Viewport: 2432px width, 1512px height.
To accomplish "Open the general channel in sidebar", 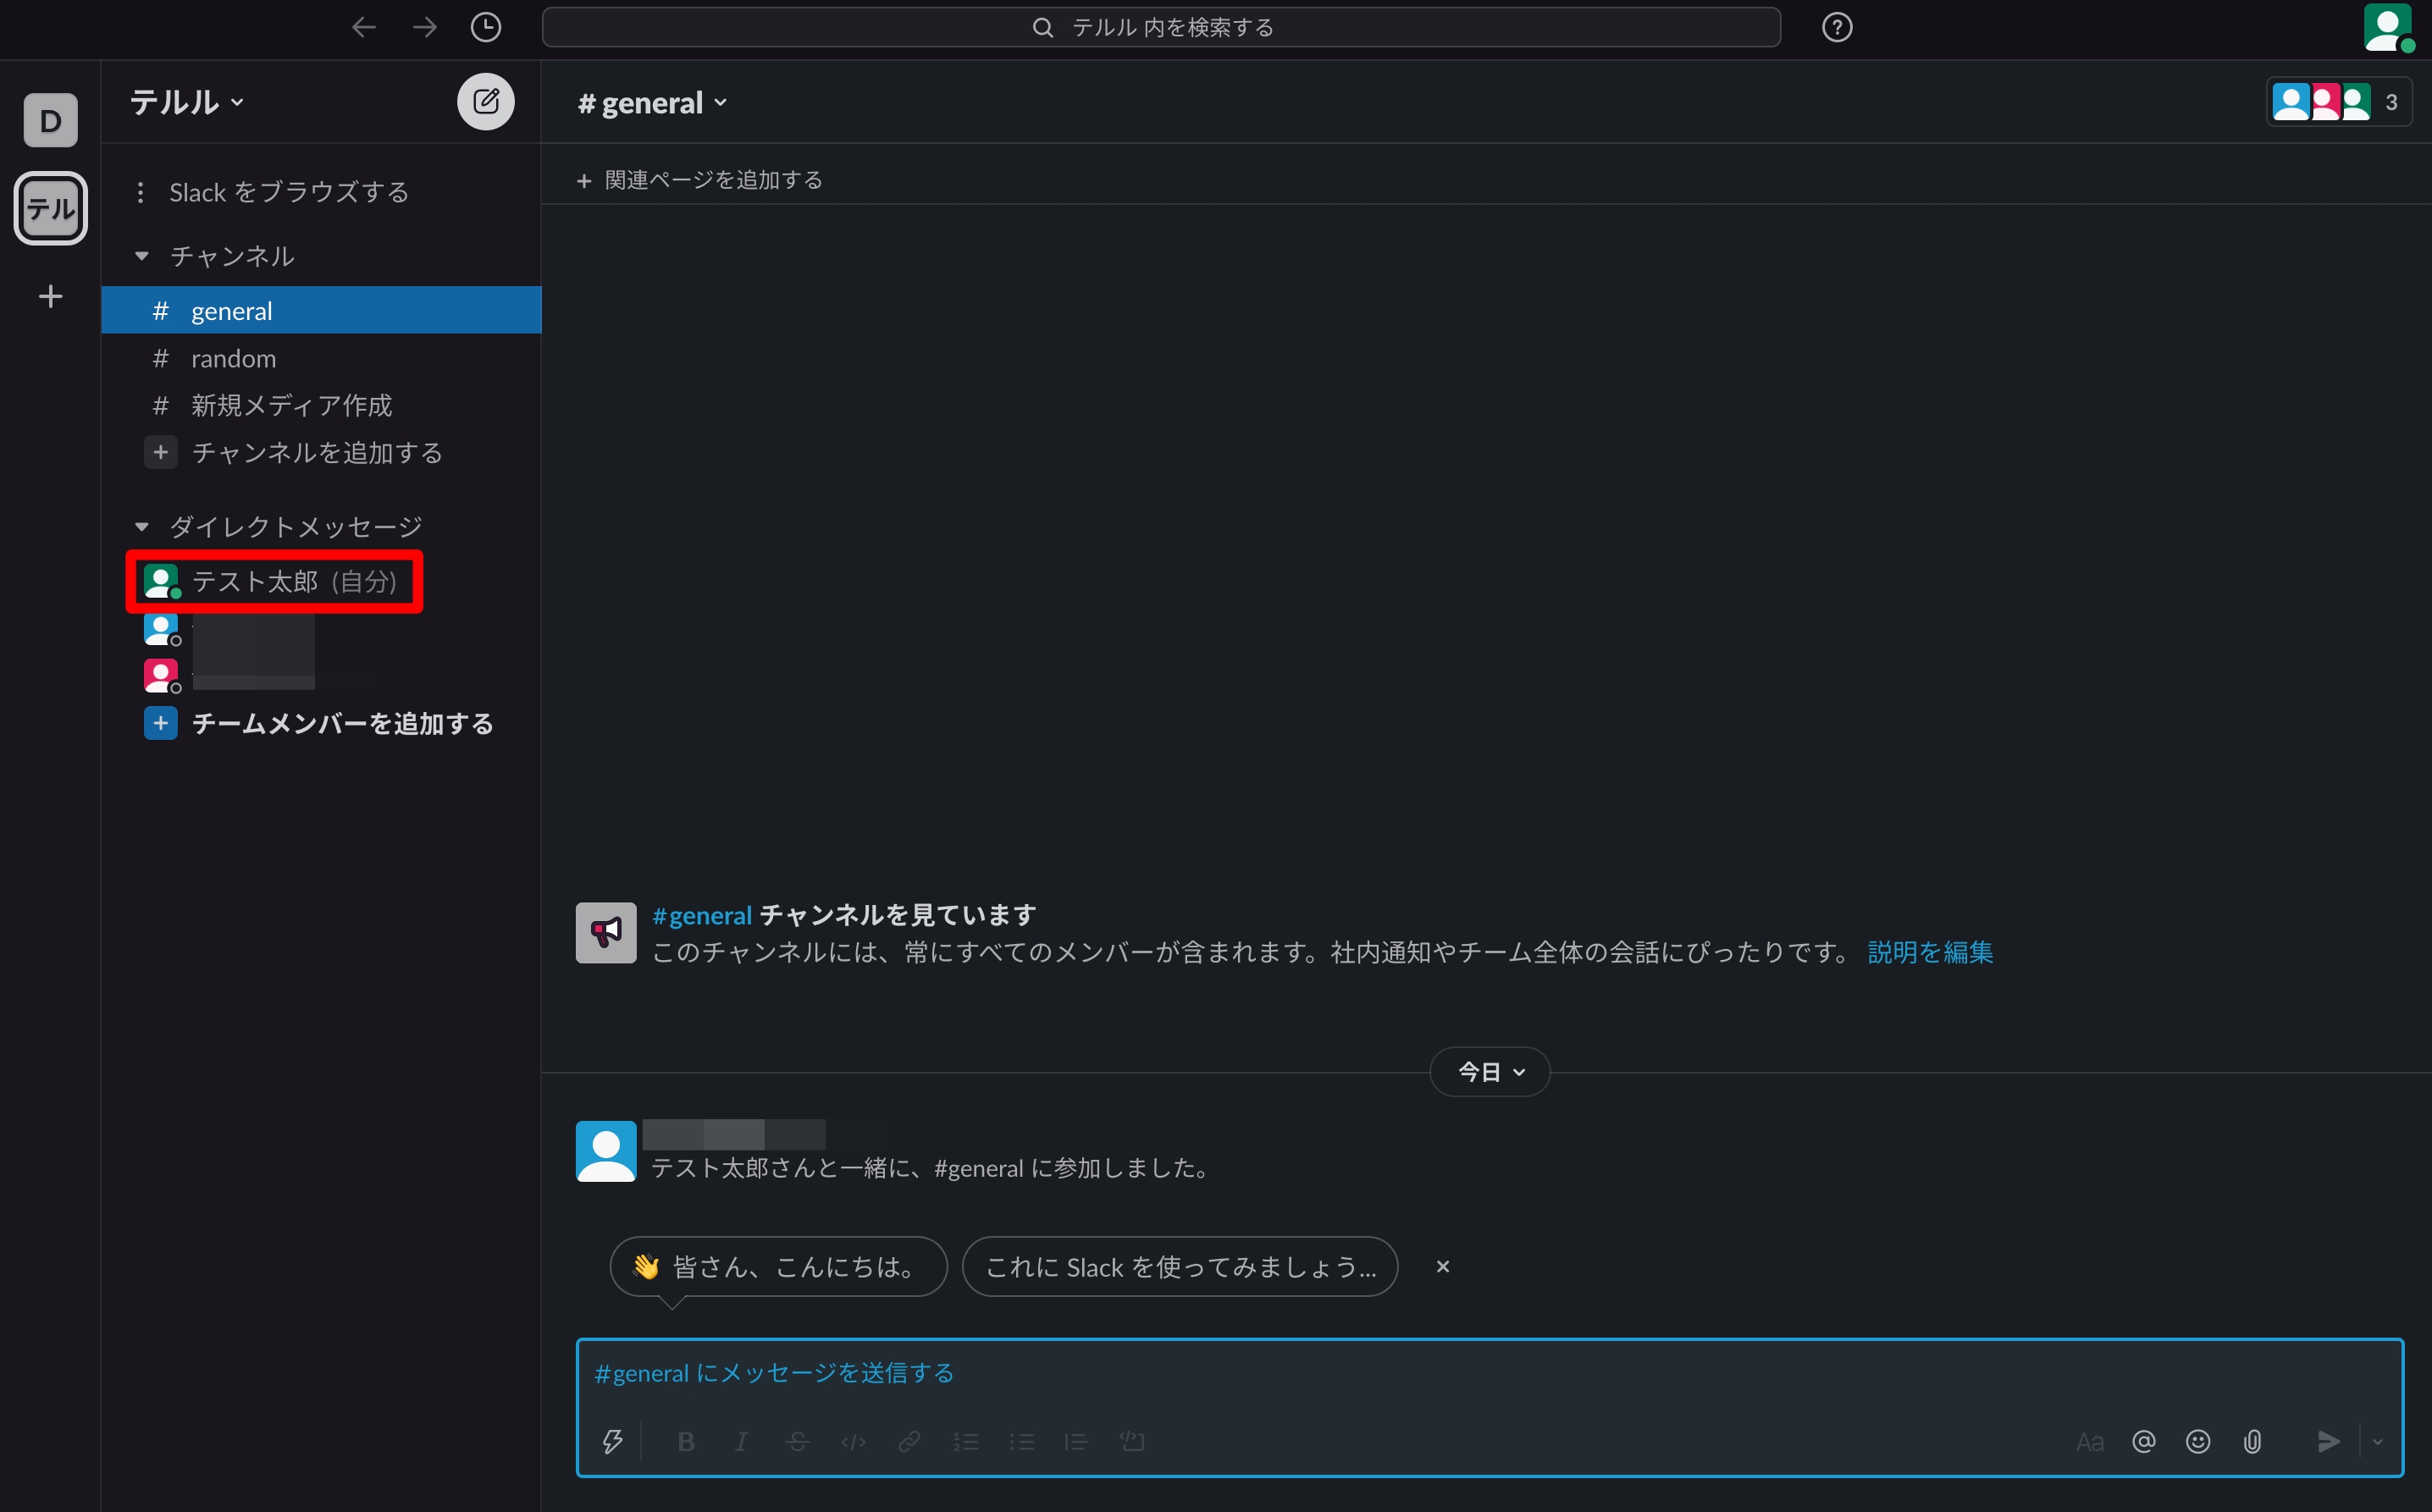I will pos(321,310).
